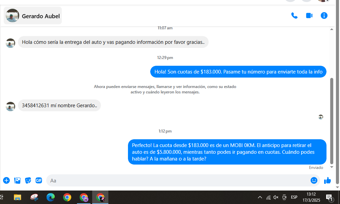Switch to second Chrome profile window
340x204 pixels.
(84, 197)
